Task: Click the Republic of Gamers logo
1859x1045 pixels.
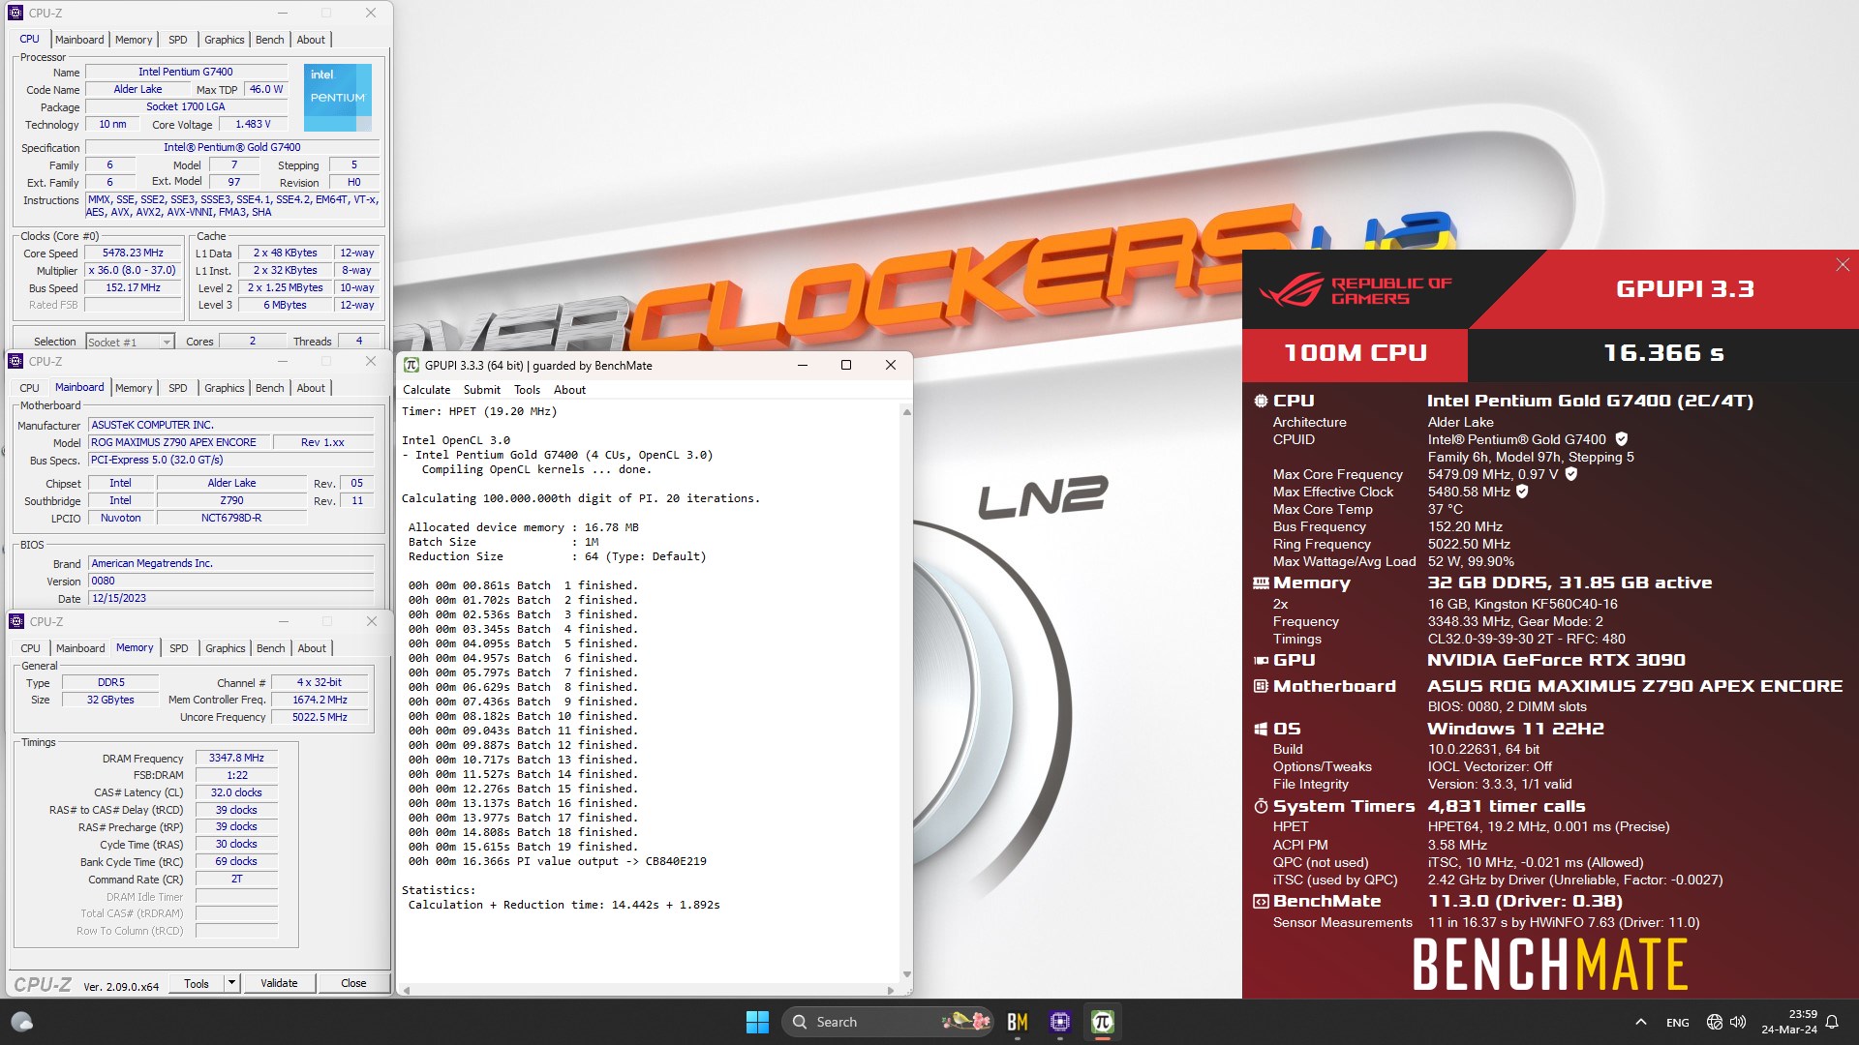Action: 1355,290
